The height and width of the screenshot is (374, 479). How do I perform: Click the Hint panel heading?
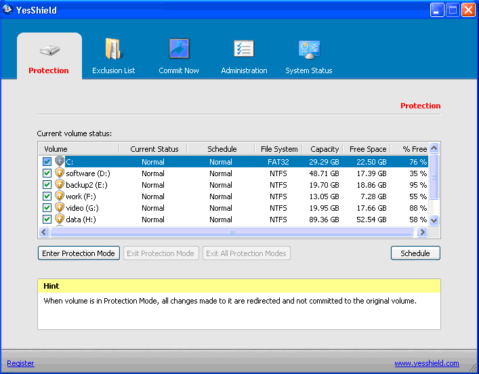(51, 286)
